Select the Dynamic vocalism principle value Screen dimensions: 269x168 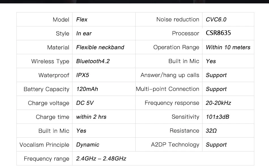click(x=87, y=145)
